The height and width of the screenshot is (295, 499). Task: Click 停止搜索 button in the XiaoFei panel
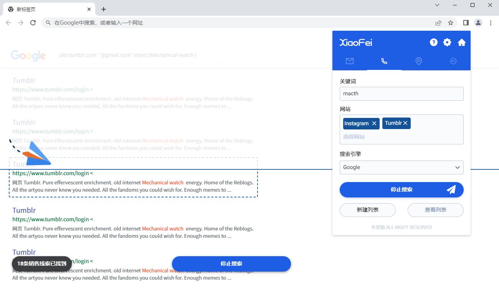click(x=402, y=190)
